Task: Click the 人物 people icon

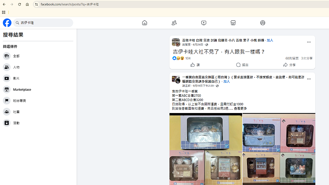Action: pyautogui.click(x=7, y=67)
